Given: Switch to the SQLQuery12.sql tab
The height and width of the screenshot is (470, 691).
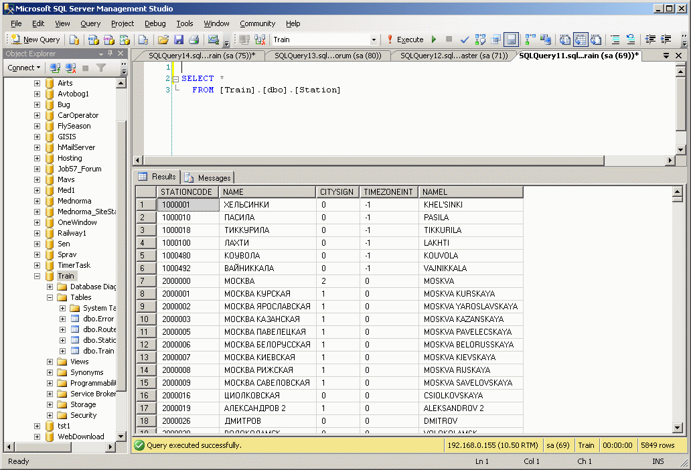Looking at the screenshot, I should coord(454,56).
